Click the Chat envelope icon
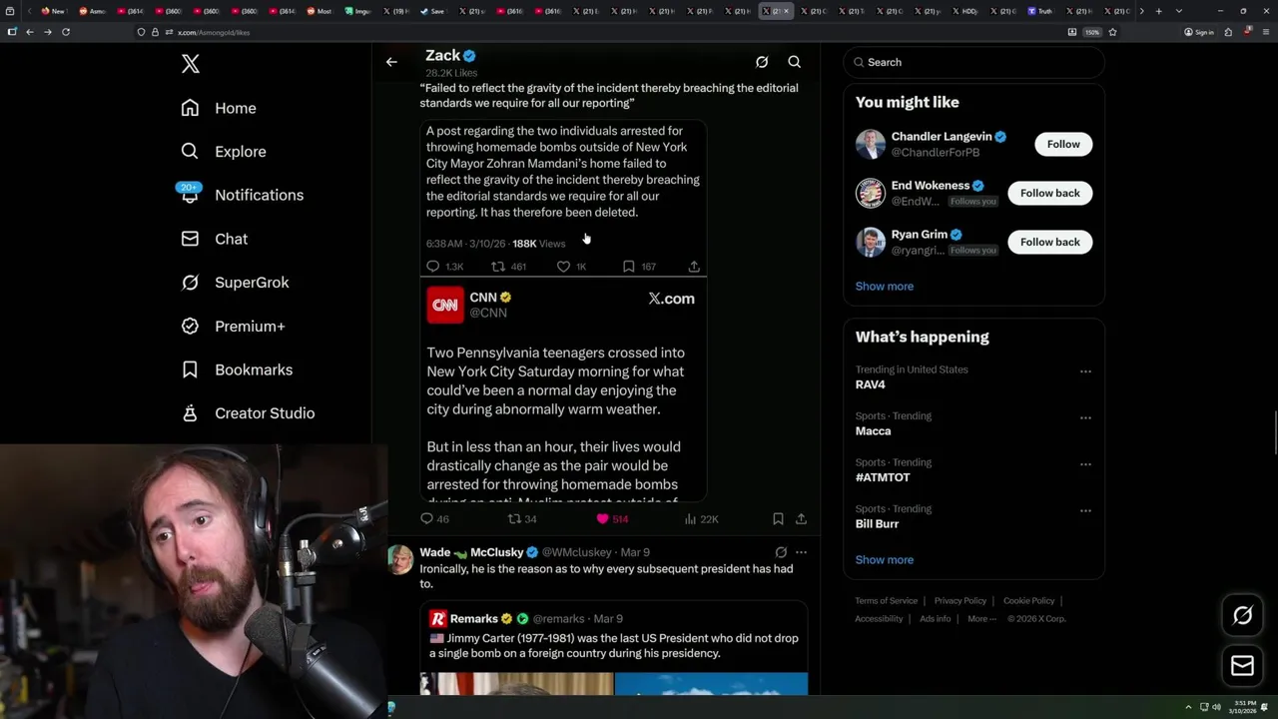 coord(190,239)
